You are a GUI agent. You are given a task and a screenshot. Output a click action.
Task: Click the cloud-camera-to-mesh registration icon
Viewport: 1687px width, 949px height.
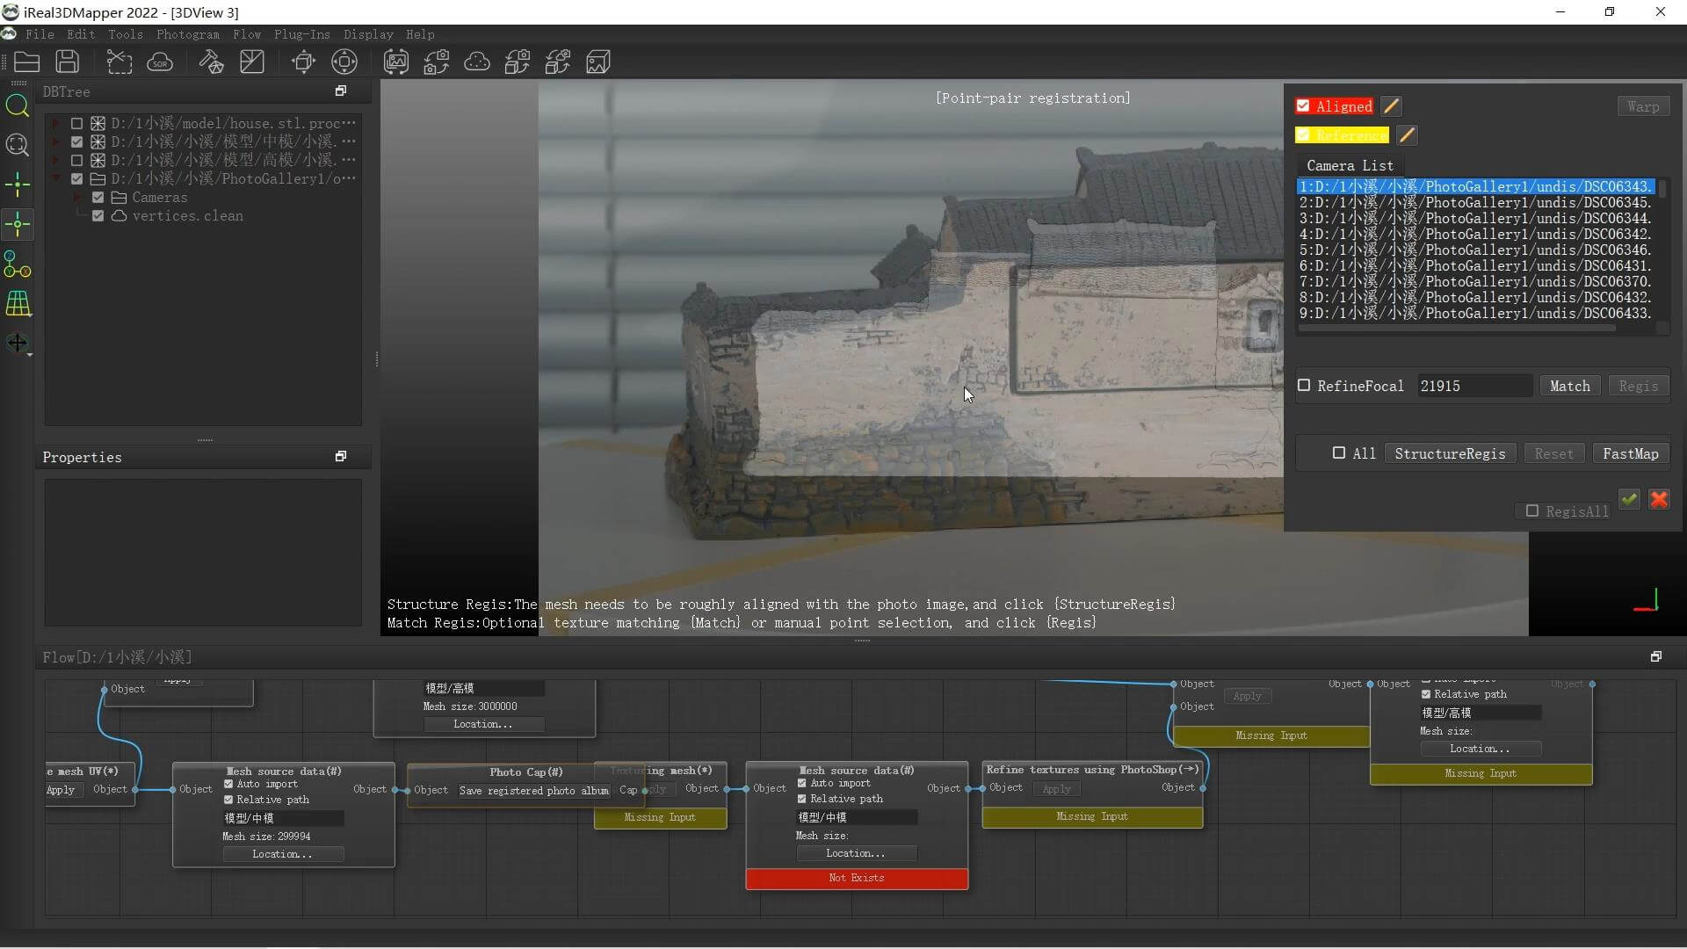click(558, 62)
